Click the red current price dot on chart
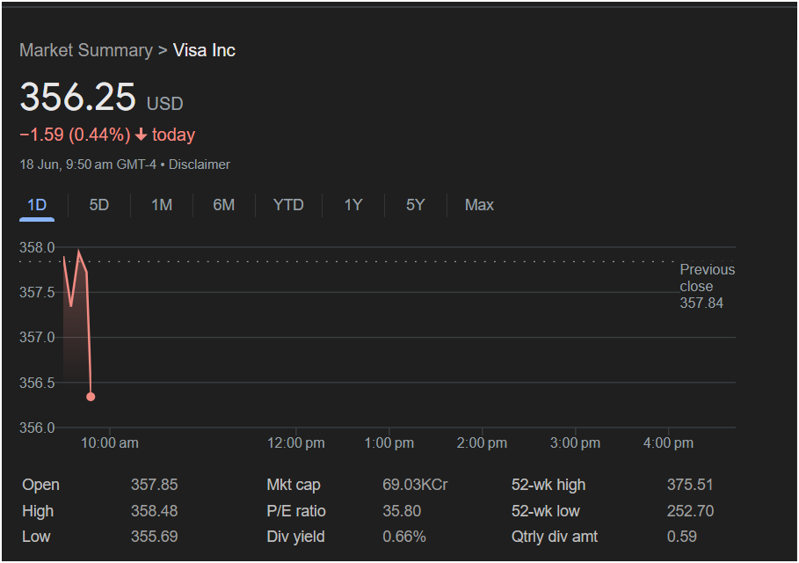The width and height of the screenshot is (799, 563). [x=91, y=397]
